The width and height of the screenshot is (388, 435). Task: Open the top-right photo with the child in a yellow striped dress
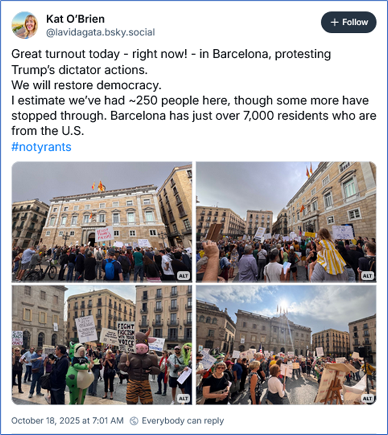[286, 222]
